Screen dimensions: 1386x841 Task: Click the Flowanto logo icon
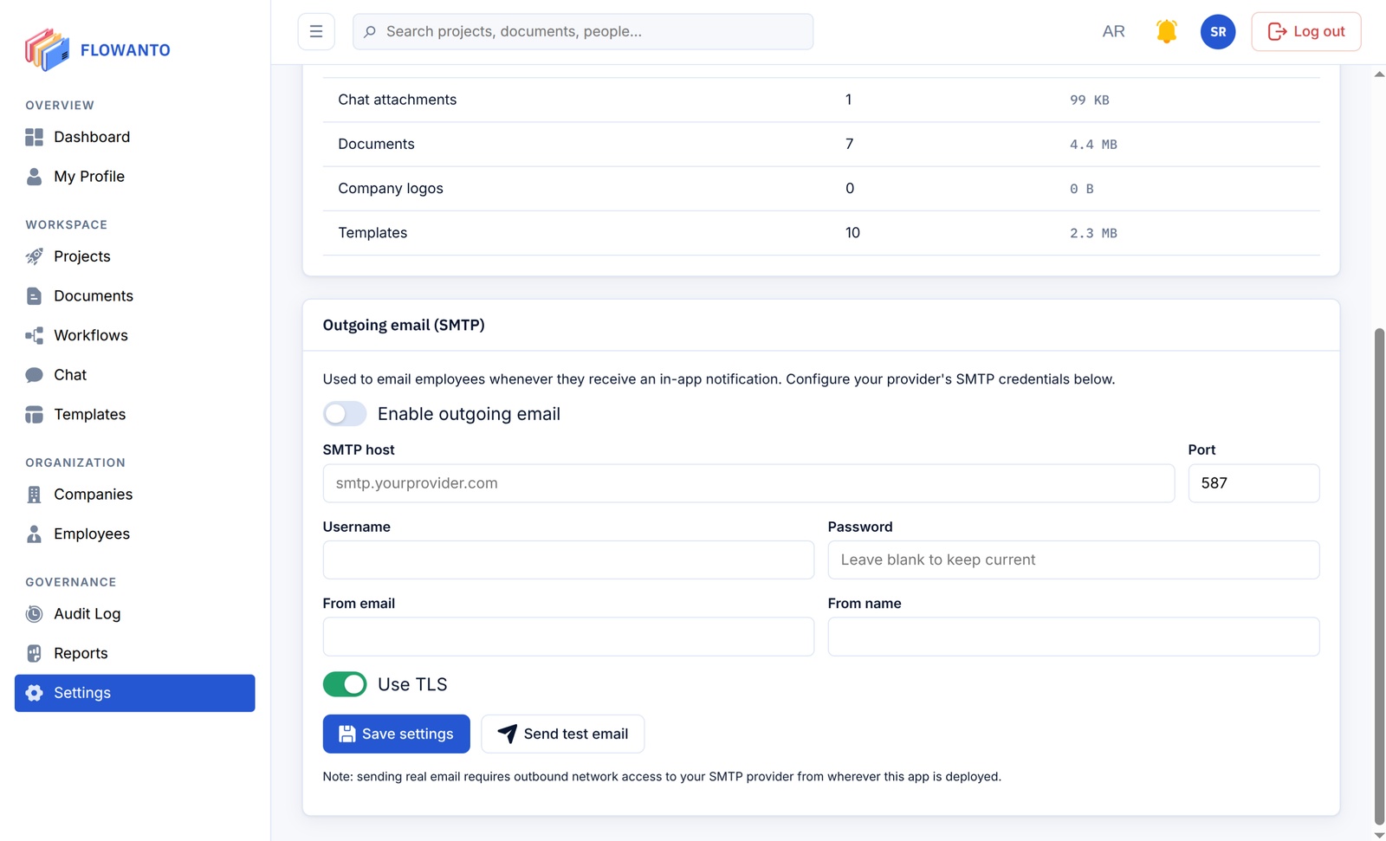[x=47, y=49]
